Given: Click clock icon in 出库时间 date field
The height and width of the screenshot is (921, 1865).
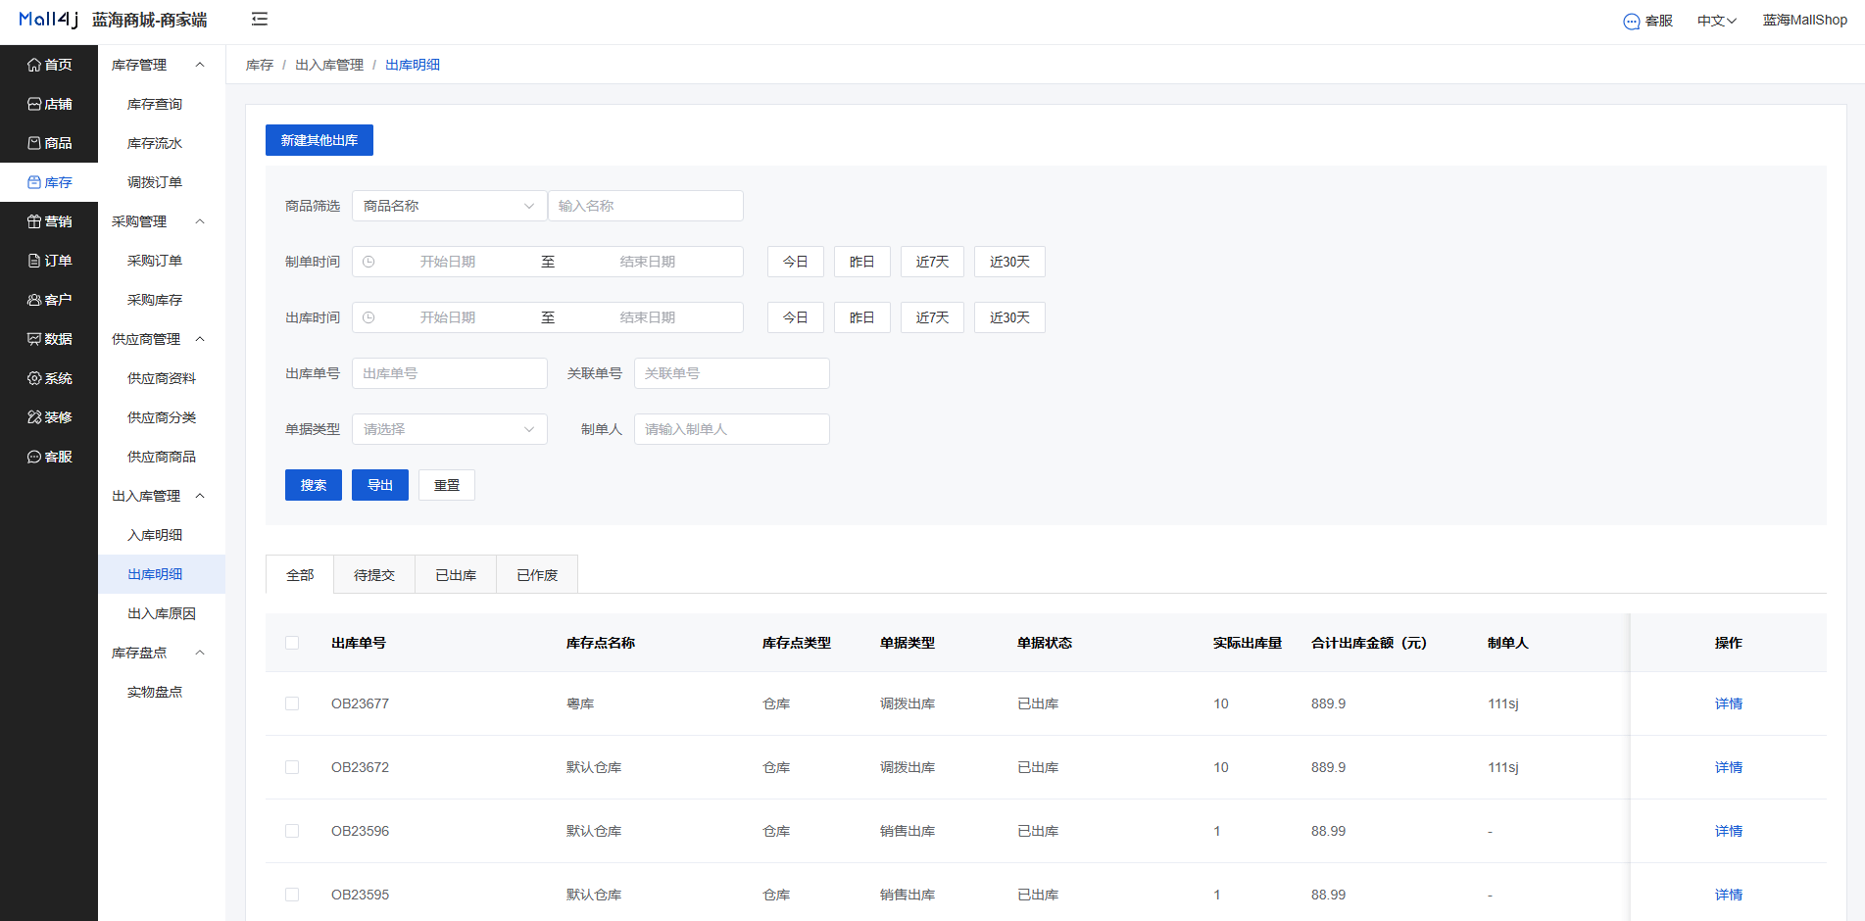Looking at the screenshot, I should click(368, 317).
